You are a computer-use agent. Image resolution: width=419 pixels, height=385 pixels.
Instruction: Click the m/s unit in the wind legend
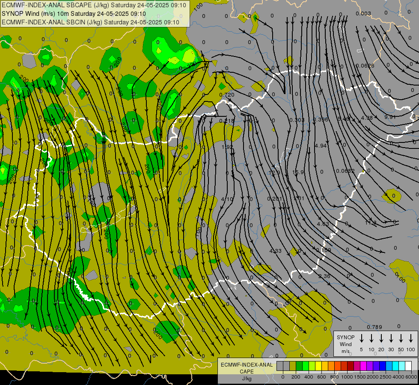pos(345,351)
